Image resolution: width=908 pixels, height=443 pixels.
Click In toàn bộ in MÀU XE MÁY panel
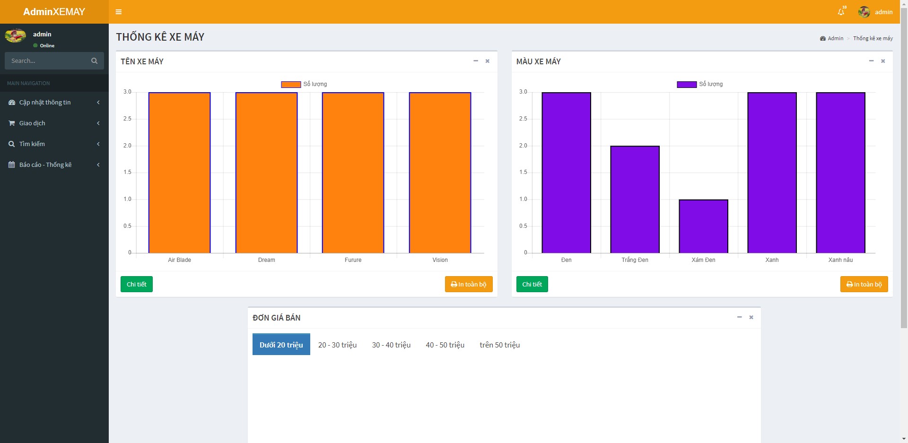[x=864, y=284]
